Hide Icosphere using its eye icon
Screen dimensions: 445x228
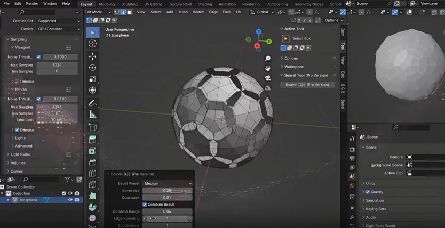[70, 200]
